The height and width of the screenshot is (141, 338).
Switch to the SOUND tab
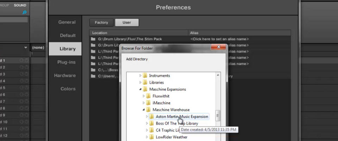20,5
